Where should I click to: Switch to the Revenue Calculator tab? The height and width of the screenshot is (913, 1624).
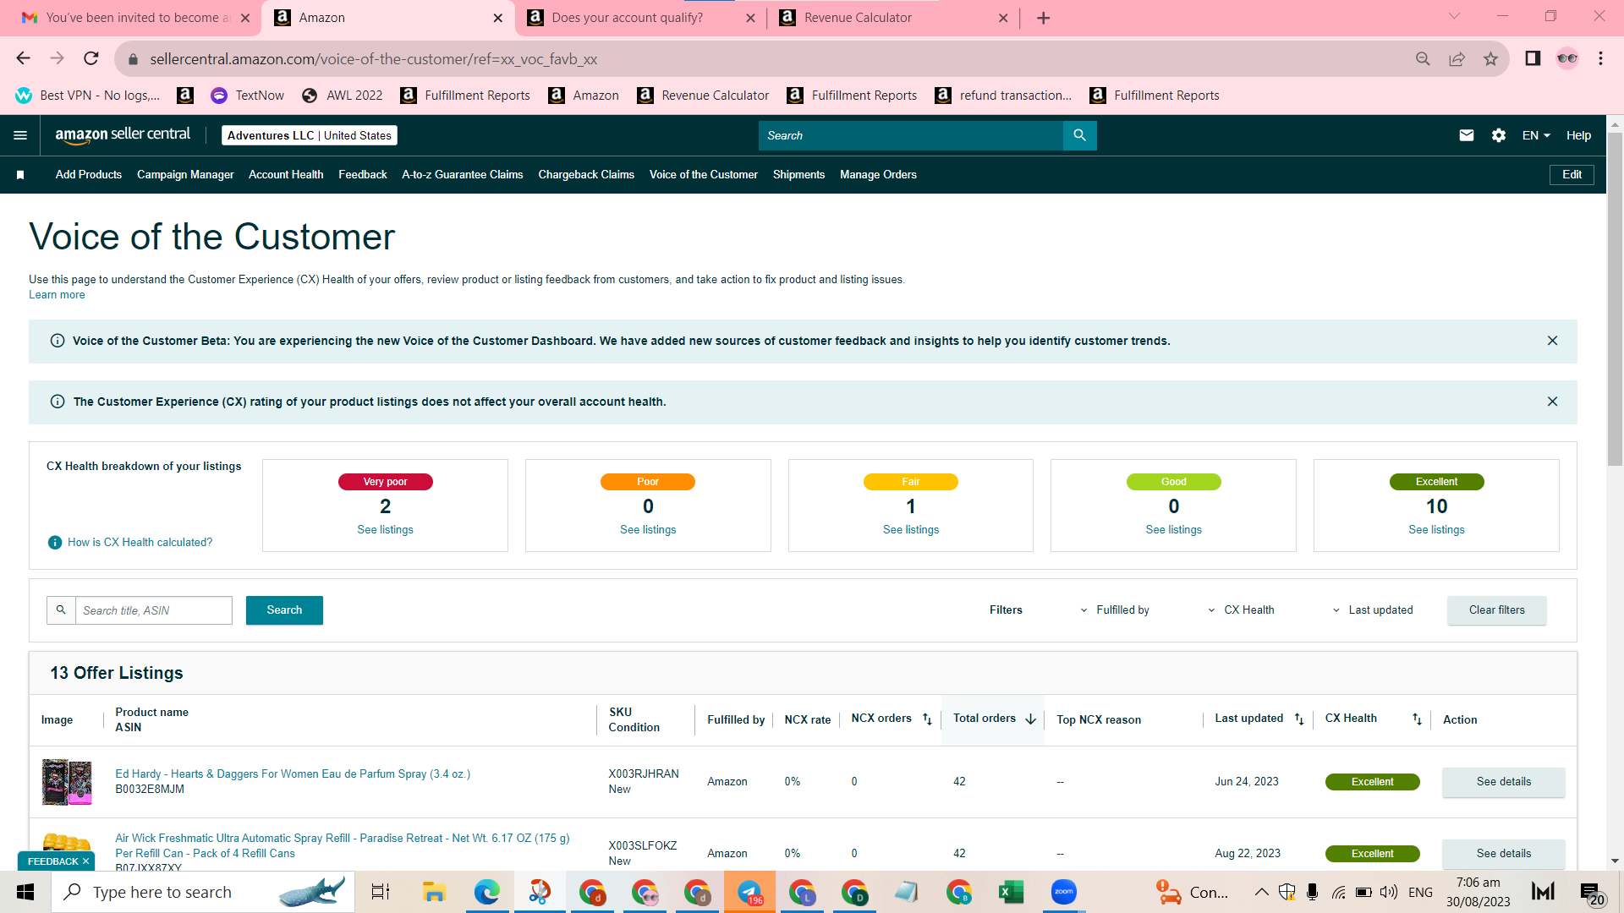(x=893, y=18)
